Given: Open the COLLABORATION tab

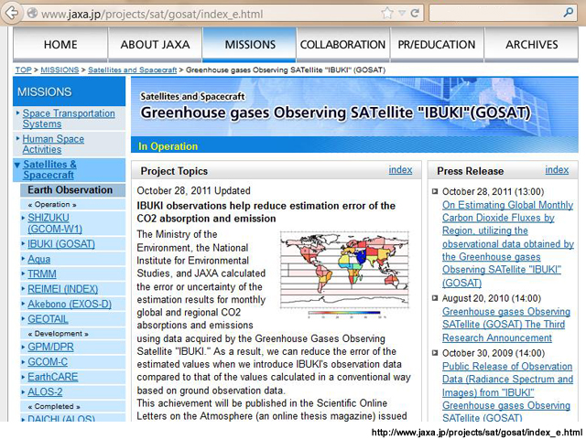Looking at the screenshot, I should click(x=342, y=44).
